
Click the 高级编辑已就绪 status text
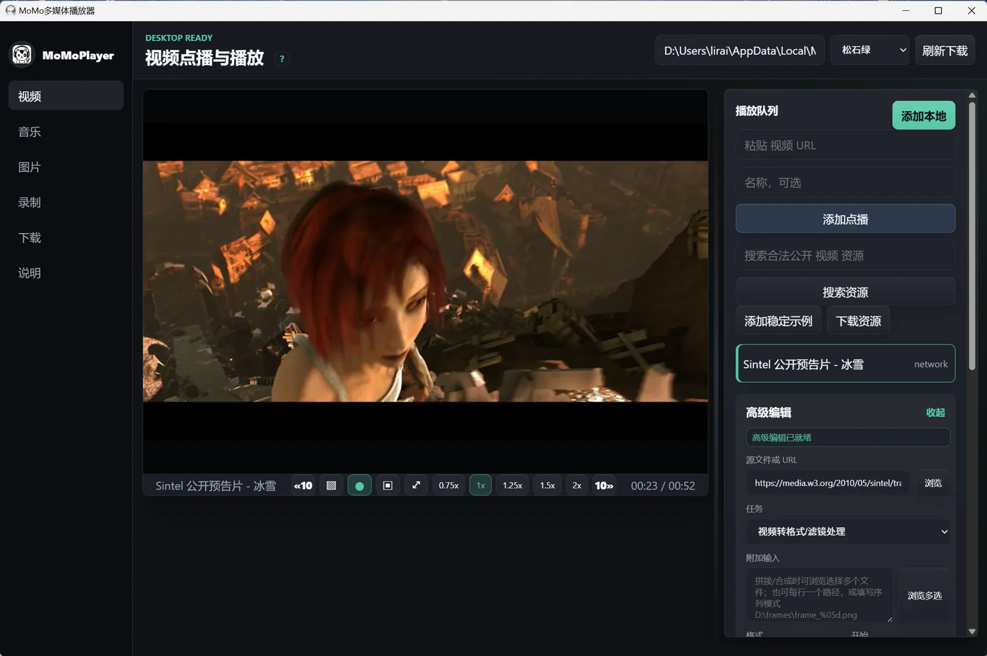pyautogui.click(x=781, y=437)
